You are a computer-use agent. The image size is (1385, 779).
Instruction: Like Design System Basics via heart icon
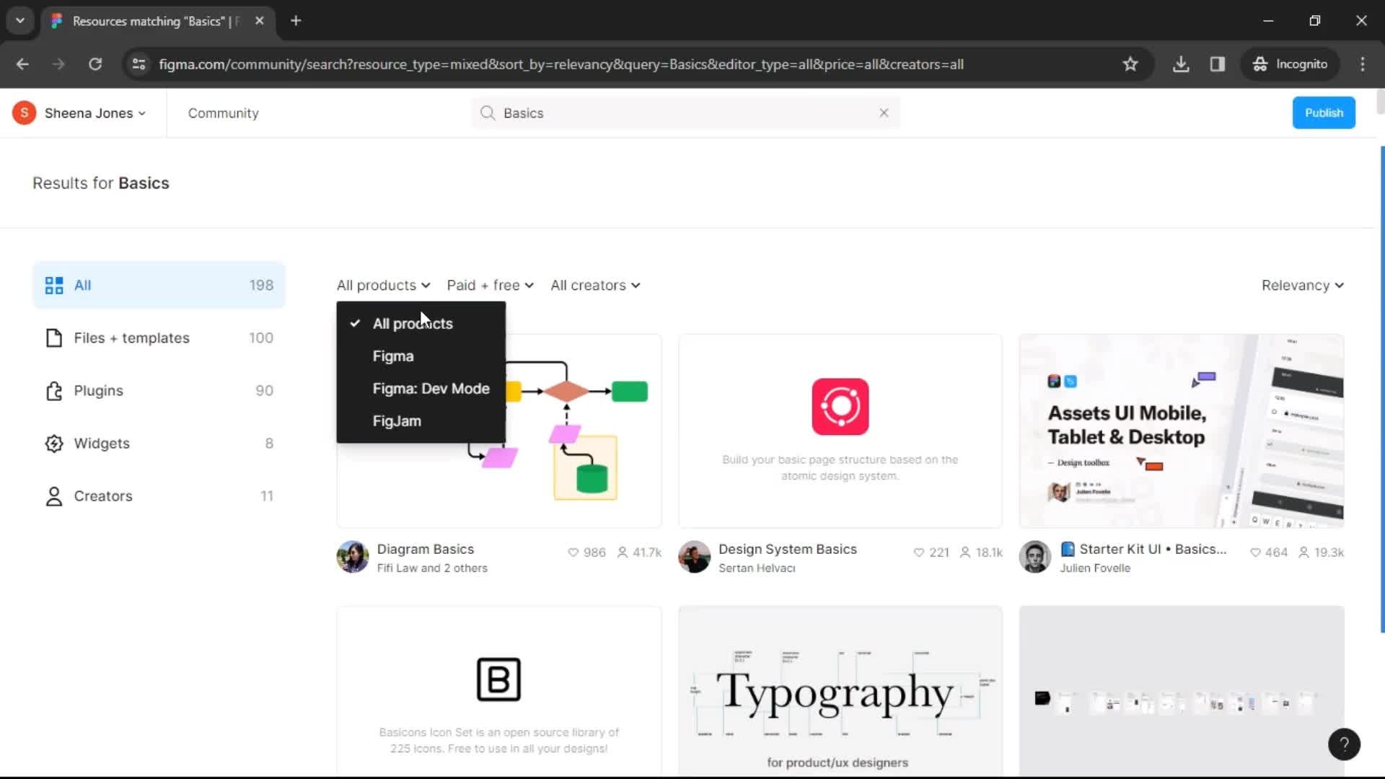coord(918,553)
